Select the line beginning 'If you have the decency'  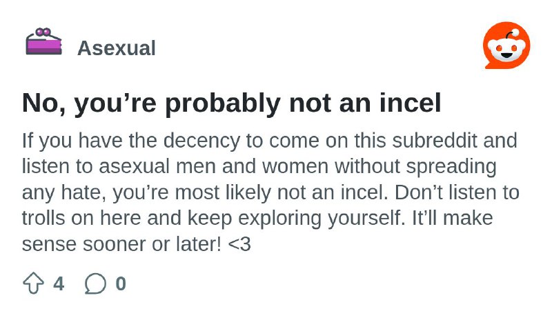pos(269,141)
